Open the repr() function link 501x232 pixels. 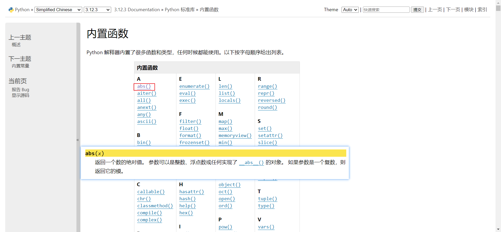266,93
